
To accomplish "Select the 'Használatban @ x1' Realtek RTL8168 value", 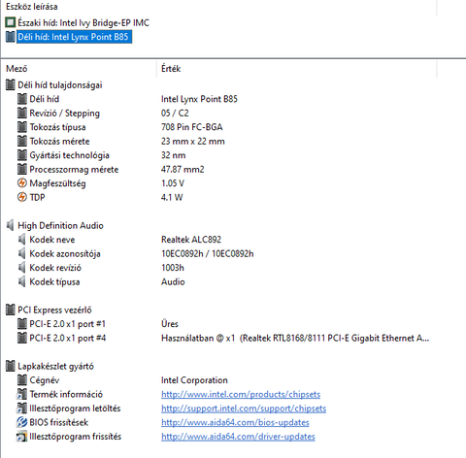I will [295, 338].
